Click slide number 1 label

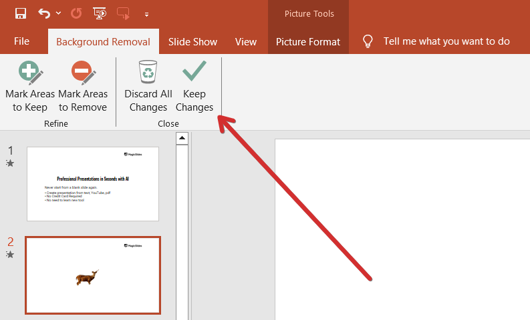(11, 151)
